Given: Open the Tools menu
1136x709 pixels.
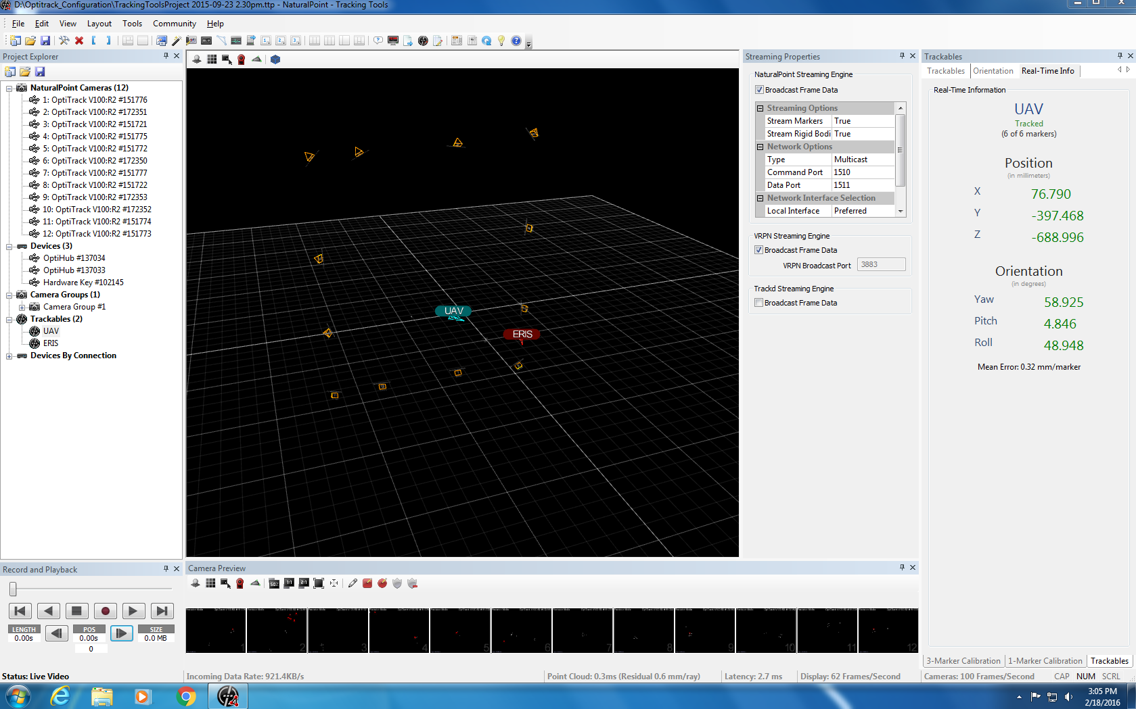Looking at the screenshot, I should pos(132,24).
